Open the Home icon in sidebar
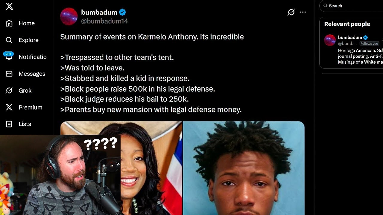383x215 pixels. (x=9, y=23)
